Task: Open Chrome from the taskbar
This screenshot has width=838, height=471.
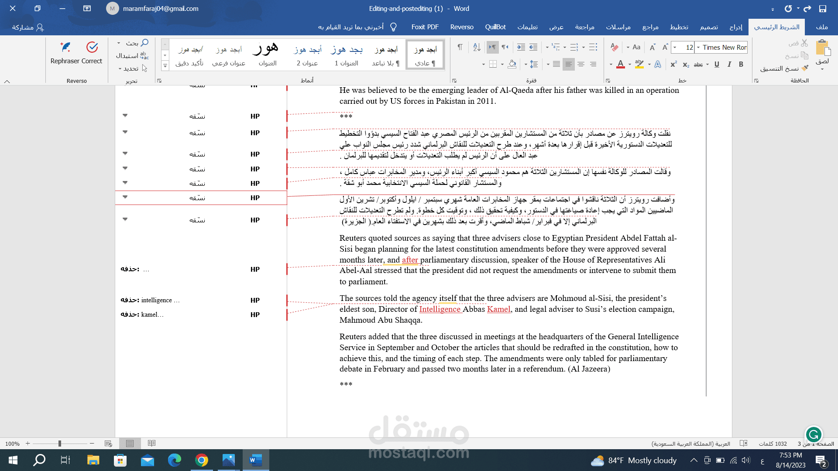Action: [201, 460]
